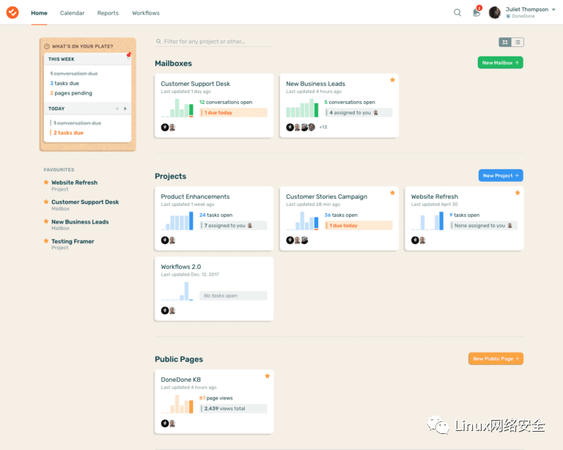
Task: Open the Workflows tab
Action: 145,13
